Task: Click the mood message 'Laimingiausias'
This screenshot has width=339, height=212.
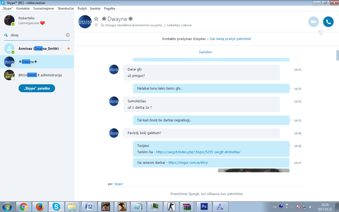Action: coord(29,23)
